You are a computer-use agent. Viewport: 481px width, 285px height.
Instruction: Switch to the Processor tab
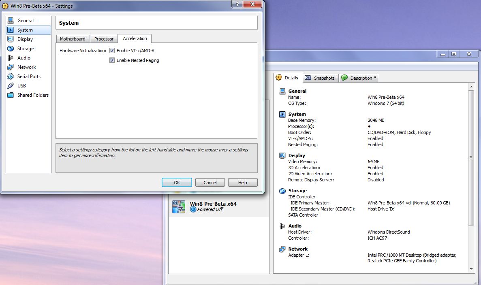coord(104,39)
